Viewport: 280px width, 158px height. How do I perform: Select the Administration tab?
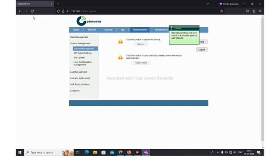(140, 30)
